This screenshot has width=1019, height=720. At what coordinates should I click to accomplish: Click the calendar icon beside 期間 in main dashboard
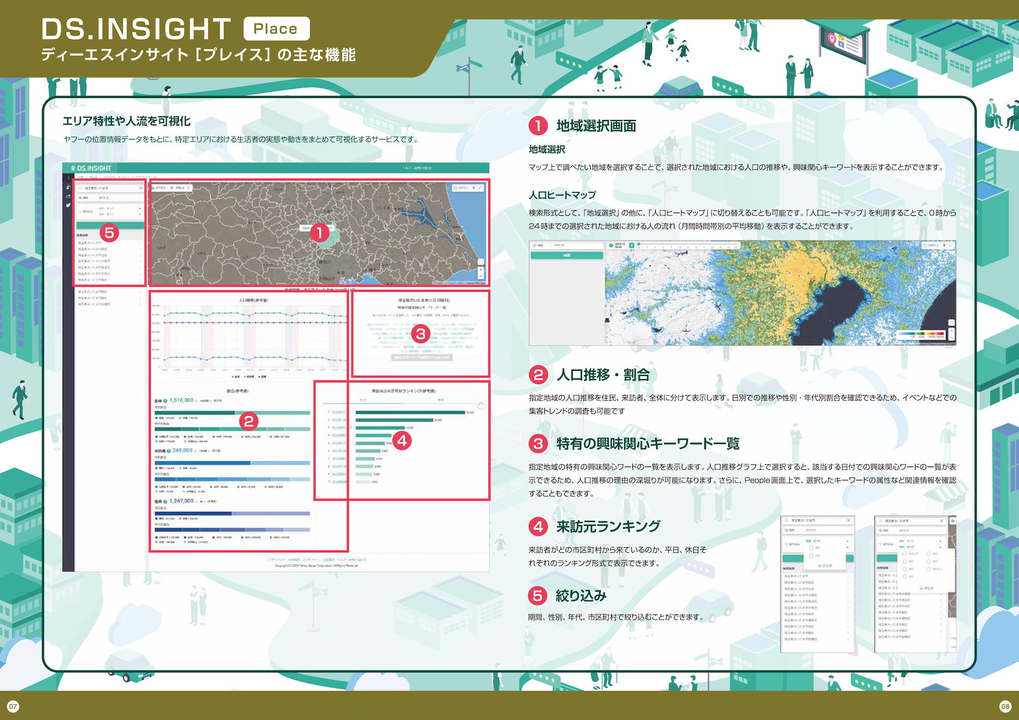tap(80, 198)
